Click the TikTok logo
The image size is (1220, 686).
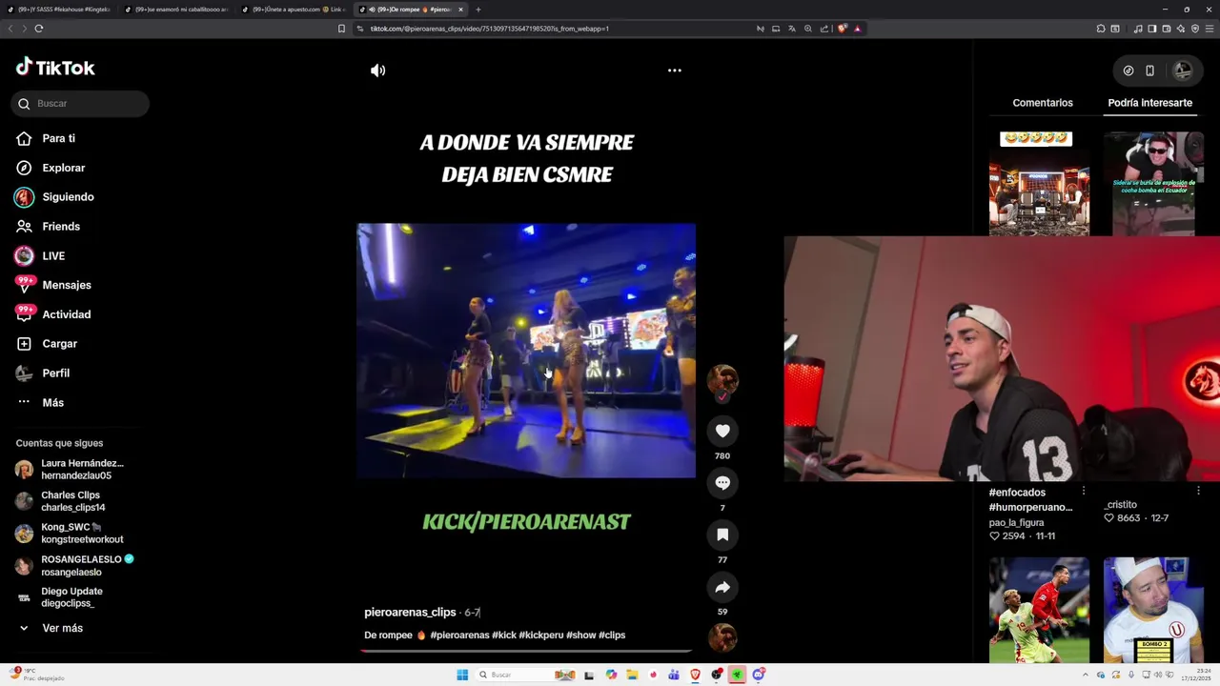point(55,68)
